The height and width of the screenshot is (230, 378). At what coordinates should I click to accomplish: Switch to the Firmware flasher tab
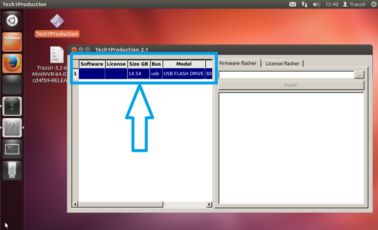pyautogui.click(x=238, y=63)
